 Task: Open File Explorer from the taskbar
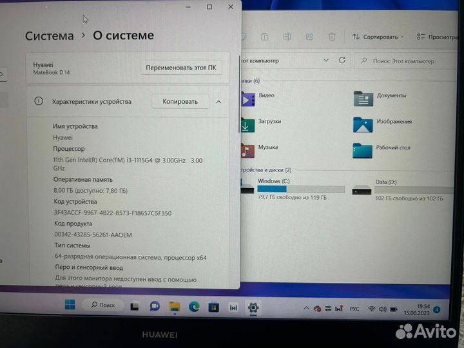(175, 307)
